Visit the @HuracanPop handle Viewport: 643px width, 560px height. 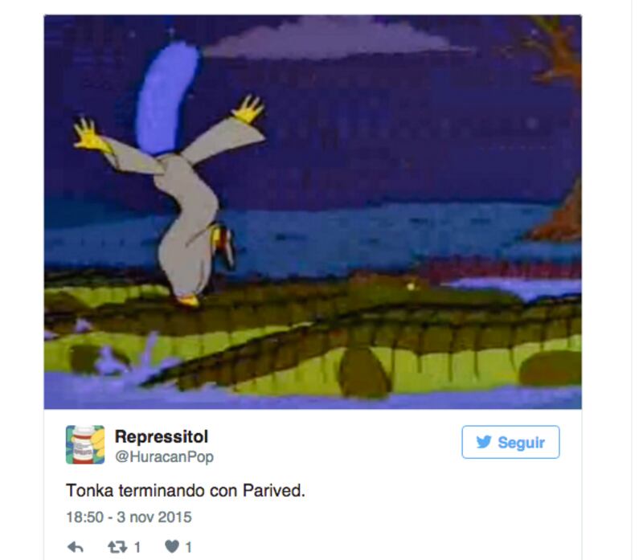(165, 456)
